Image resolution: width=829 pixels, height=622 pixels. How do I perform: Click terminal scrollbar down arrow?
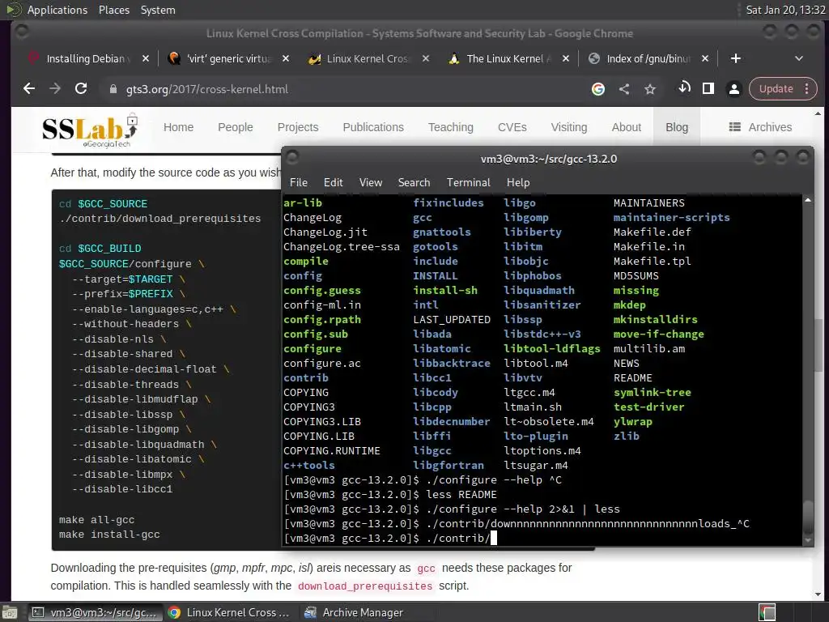tap(808, 540)
